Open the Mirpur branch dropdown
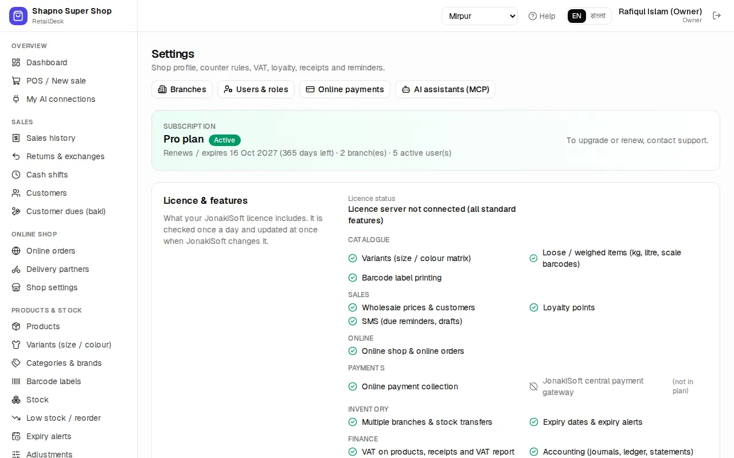This screenshot has width=734, height=458. 479,16
